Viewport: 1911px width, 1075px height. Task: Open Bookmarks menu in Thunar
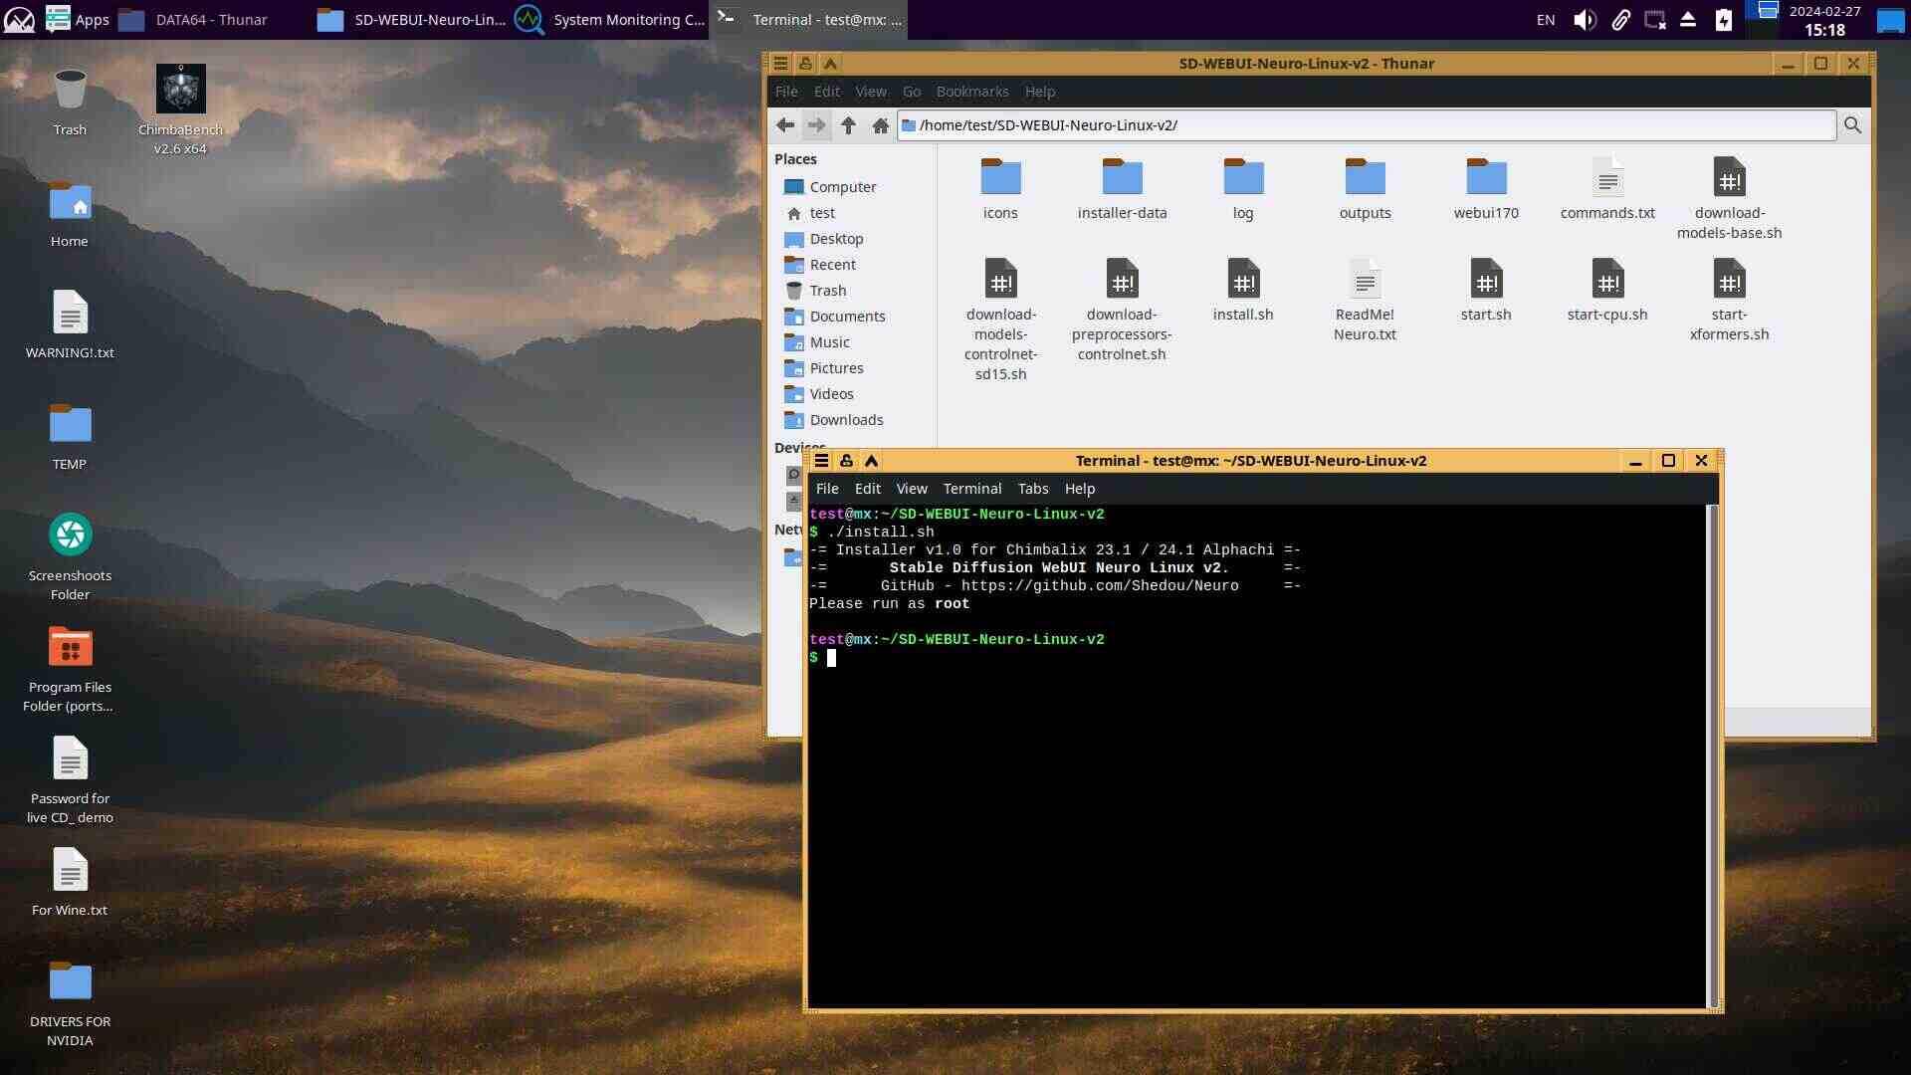[x=971, y=92]
